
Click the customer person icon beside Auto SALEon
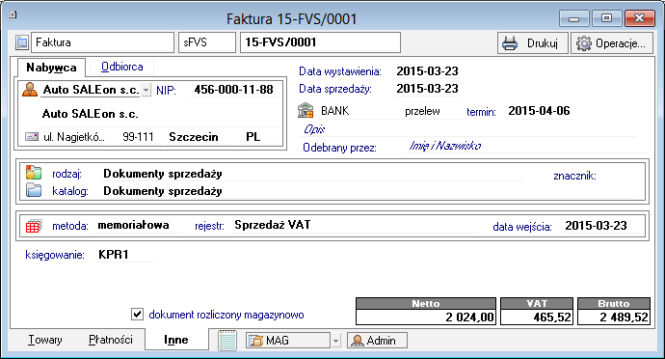click(x=30, y=90)
